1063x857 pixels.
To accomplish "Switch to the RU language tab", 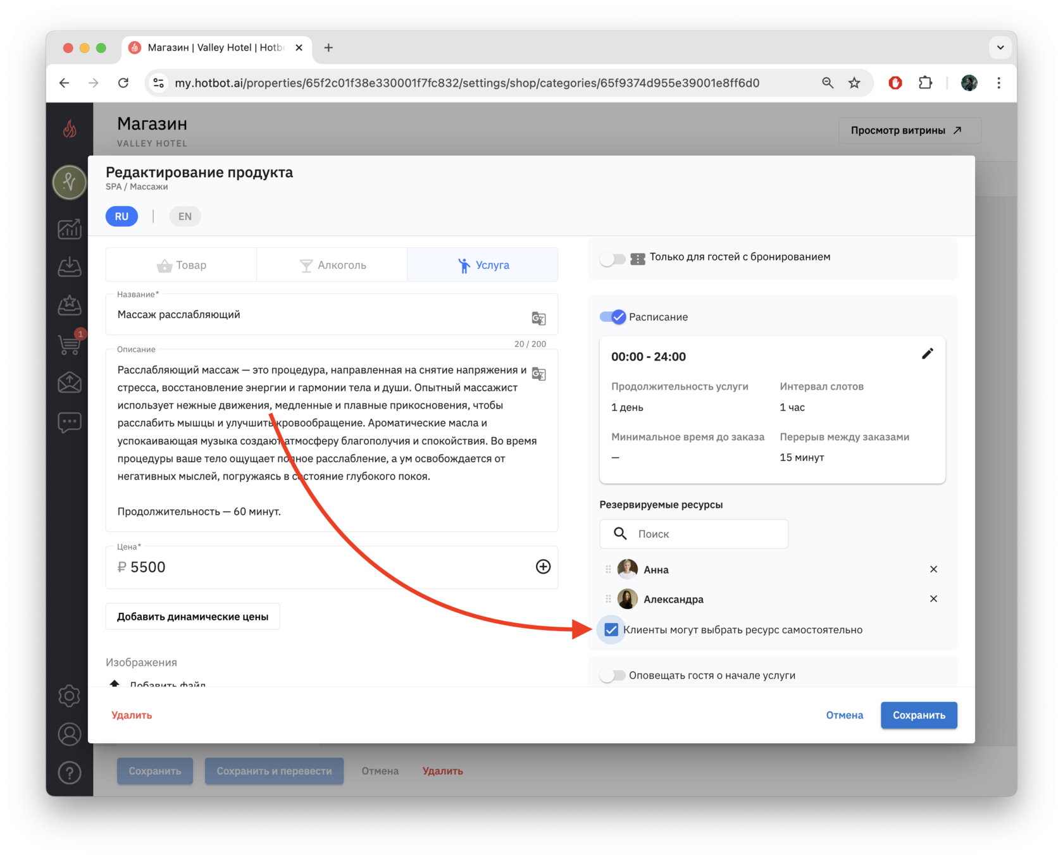I will coord(121,216).
